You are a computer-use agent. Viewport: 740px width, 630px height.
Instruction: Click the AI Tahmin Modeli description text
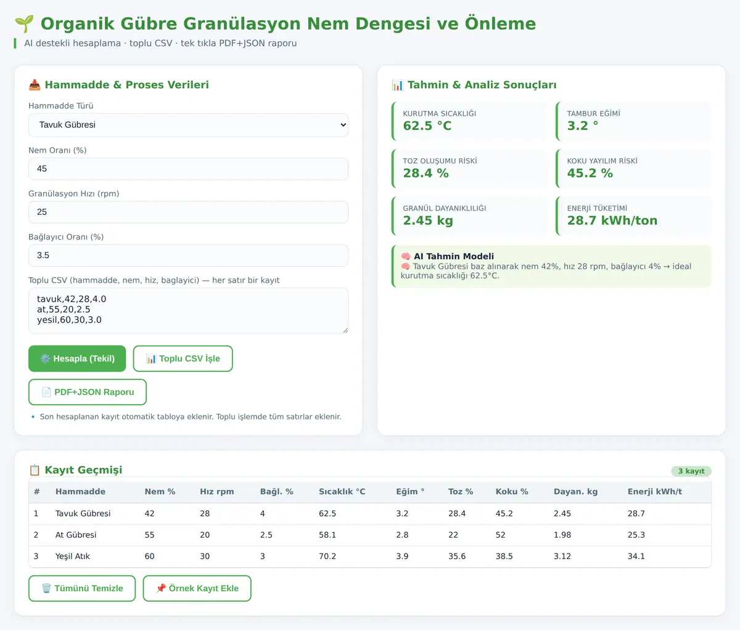point(546,271)
